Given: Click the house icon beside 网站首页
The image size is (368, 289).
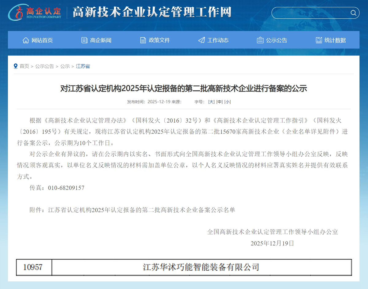Looking at the screenshot, I should pos(26,40).
